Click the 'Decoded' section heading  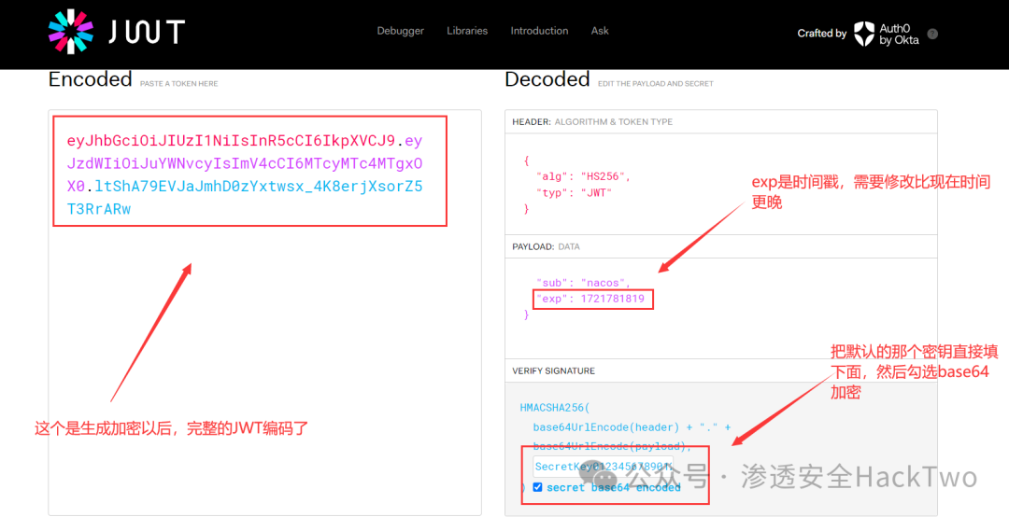coord(547,79)
